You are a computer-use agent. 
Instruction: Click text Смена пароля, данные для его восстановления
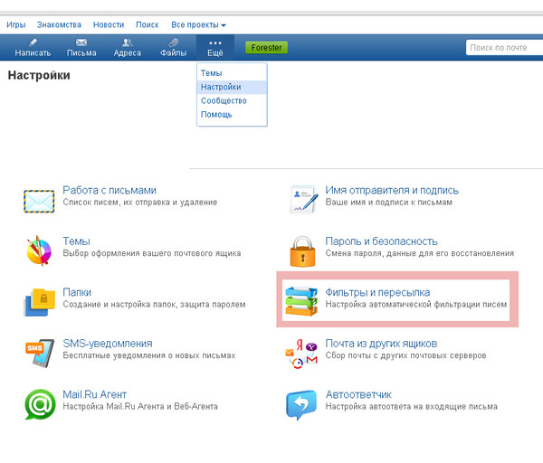[x=419, y=253]
